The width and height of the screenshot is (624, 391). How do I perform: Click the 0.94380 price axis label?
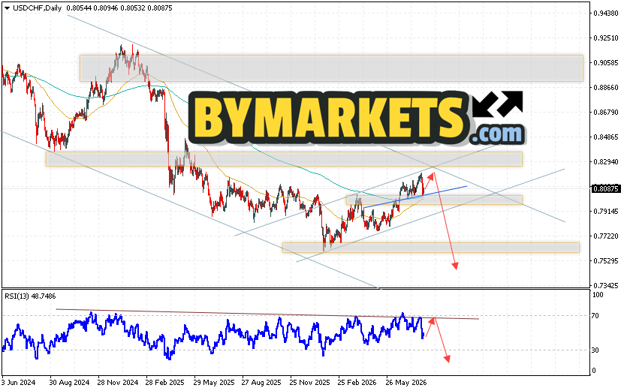pos(606,14)
